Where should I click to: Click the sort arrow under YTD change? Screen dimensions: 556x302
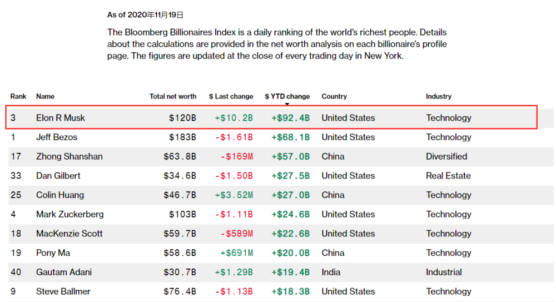[287, 104]
